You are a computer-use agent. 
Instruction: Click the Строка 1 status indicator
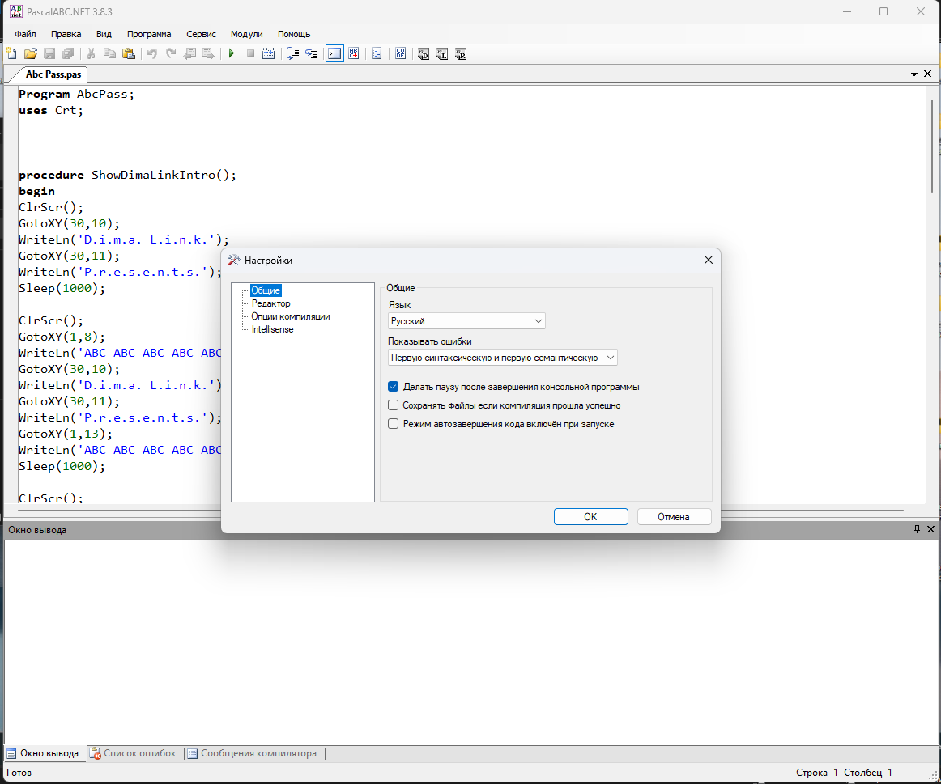[x=816, y=773]
